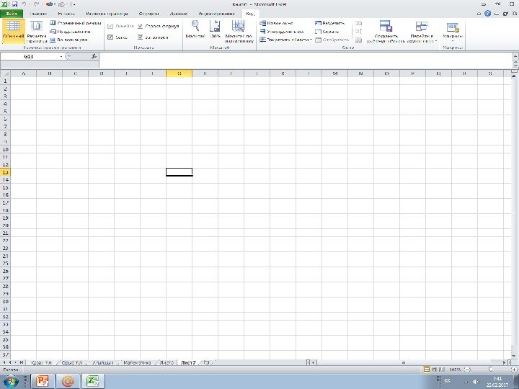The image size is (519, 389).
Task: Arrange All windows (Упорядочить все)
Action: [282, 32]
